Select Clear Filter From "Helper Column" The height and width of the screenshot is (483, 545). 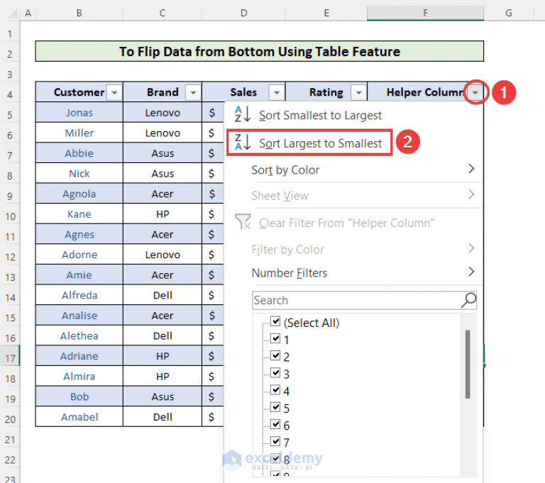(346, 223)
